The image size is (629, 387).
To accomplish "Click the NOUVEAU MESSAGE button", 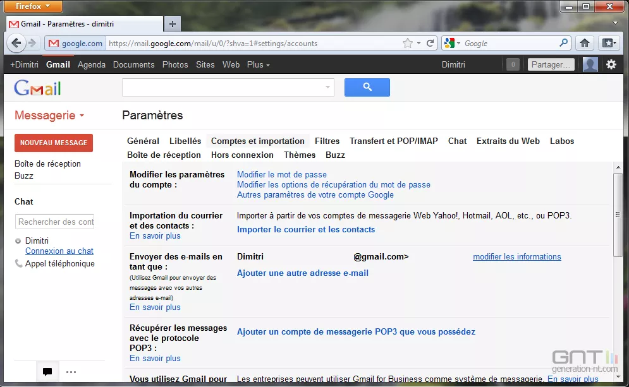I will click(x=54, y=143).
